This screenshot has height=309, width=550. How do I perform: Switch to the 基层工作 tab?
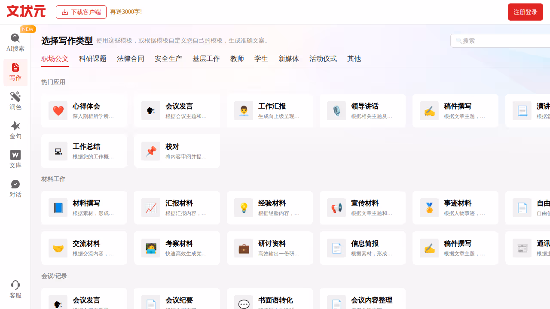tap(206, 59)
